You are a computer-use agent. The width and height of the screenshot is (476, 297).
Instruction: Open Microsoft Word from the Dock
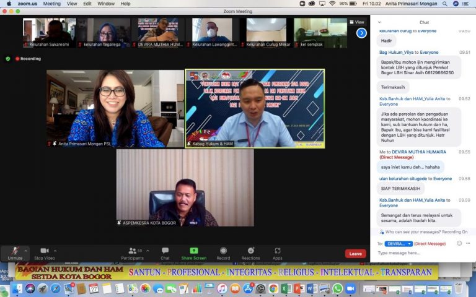click(312, 288)
